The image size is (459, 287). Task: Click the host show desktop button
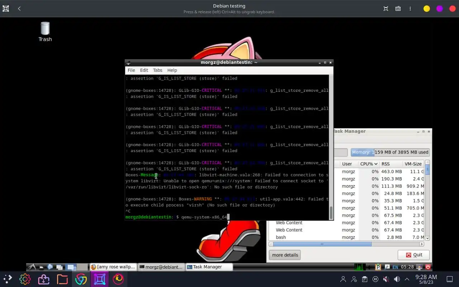click(x=449, y=279)
